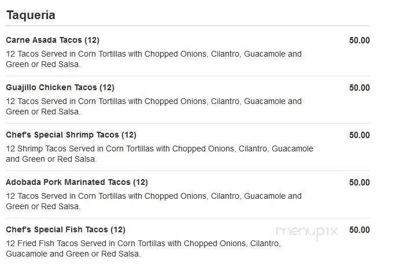Screen dimensions: 400x271
Task: Click "Guacamole and Green or Red Salsa" under Fish Tacos
Action: (x=73, y=254)
